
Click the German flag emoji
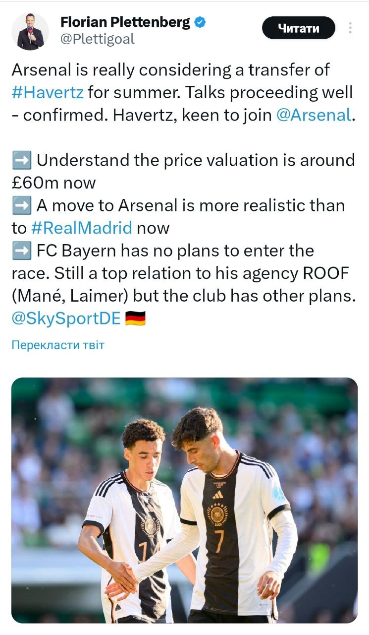click(135, 319)
